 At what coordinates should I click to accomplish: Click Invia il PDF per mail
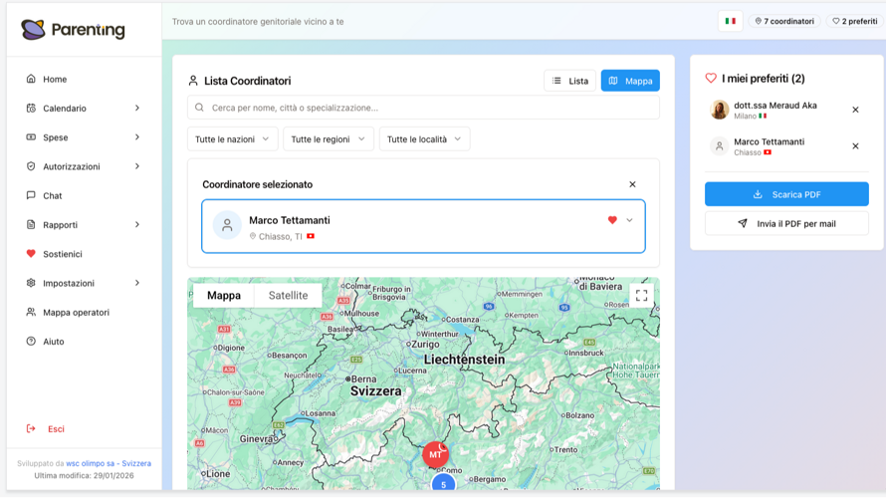786,224
